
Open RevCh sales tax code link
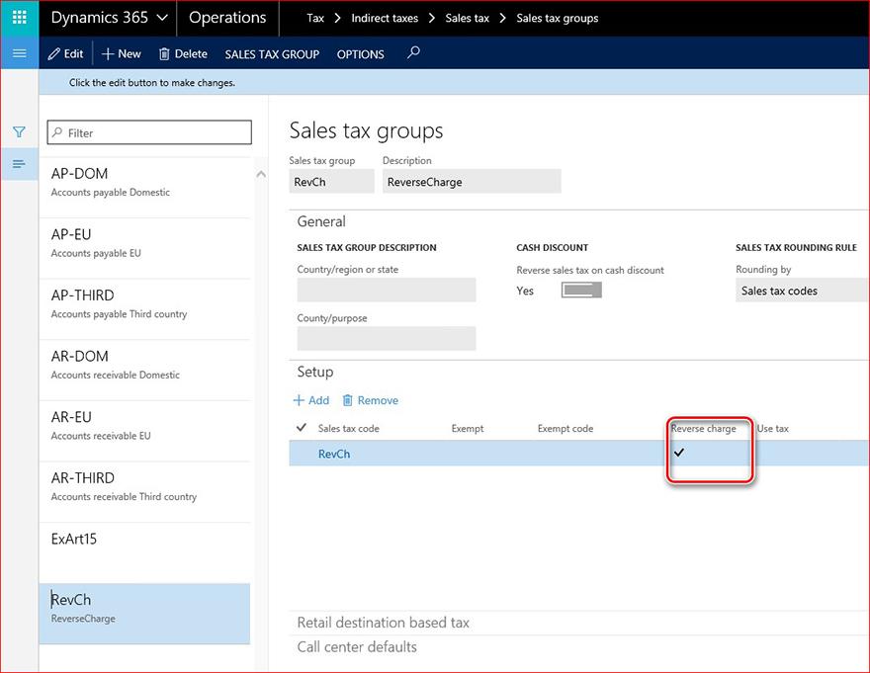[334, 454]
